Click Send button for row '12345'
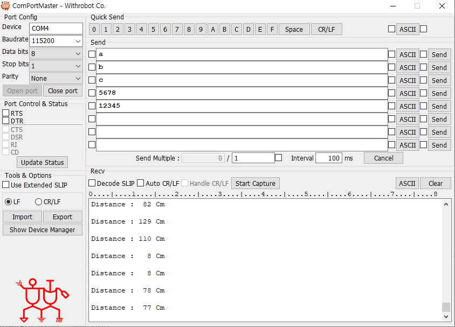The width and height of the screenshot is (455, 327). (439, 106)
